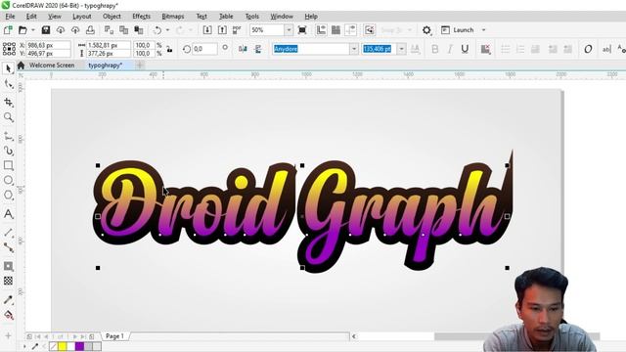Open the Effects menu
Screen dimensions: 626x352
[141, 17]
